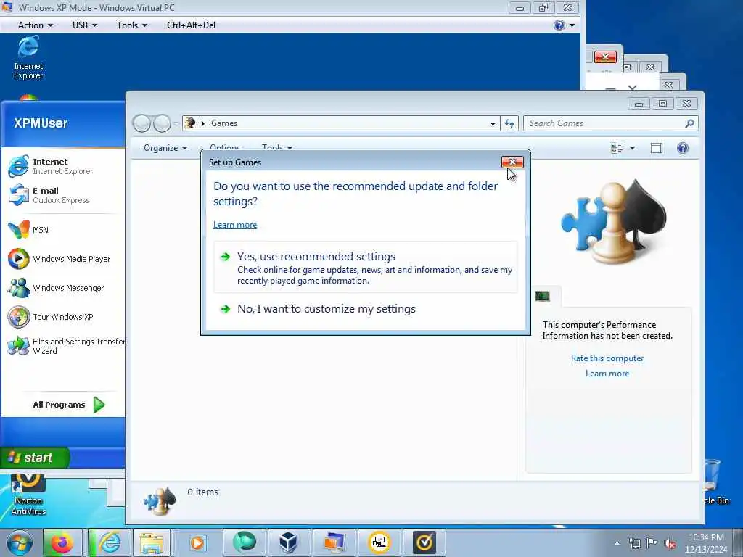This screenshot has width=743, height=557.
Task: Open the yellow-ringed remote display taskbar icon
Action: point(379,542)
